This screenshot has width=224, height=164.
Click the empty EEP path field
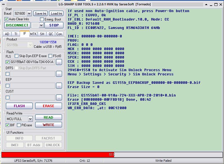(x=33, y=86)
